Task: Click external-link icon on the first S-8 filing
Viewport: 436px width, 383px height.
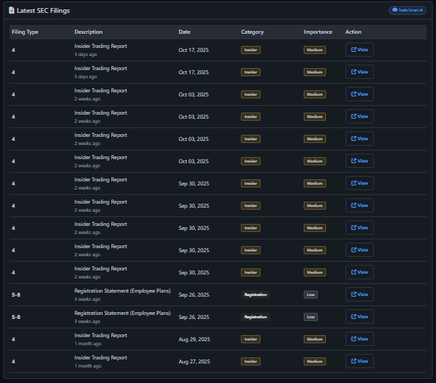Action: coord(354,295)
